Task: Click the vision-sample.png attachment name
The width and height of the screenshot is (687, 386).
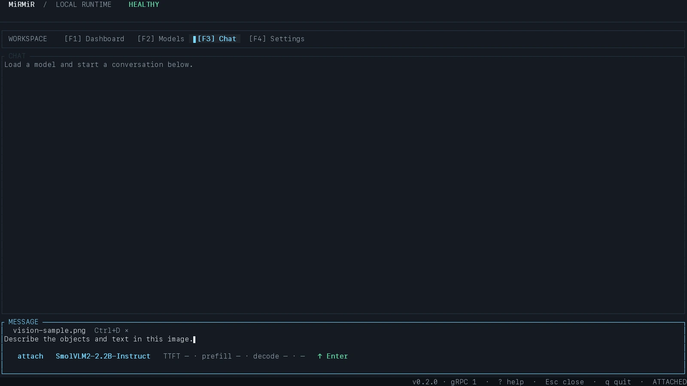Action: coord(49,331)
